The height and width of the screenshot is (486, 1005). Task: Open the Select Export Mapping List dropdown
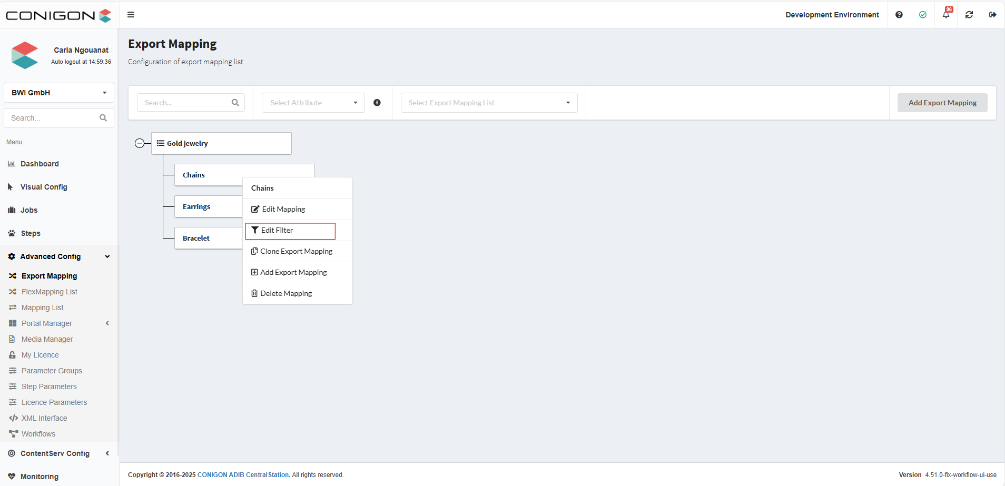(x=489, y=103)
